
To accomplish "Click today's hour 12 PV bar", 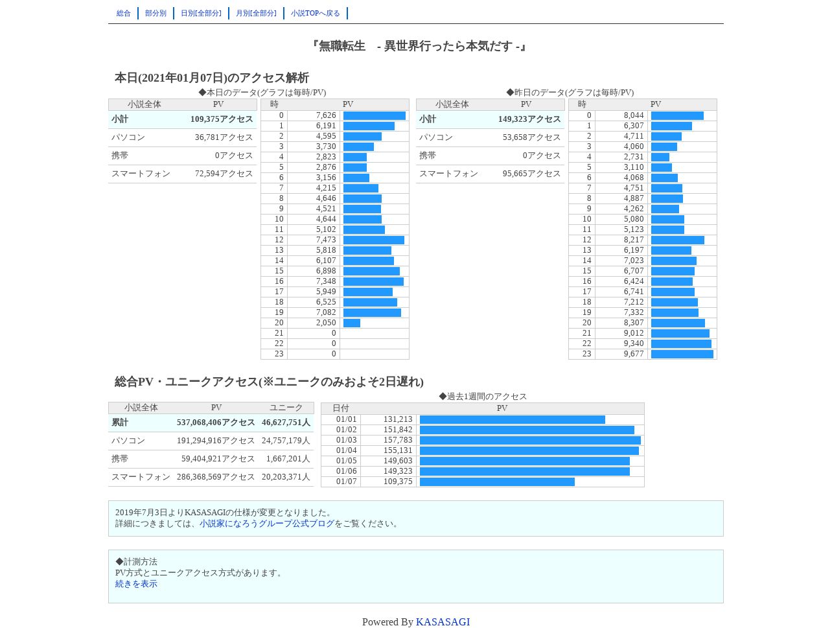I will click(374, 240).
